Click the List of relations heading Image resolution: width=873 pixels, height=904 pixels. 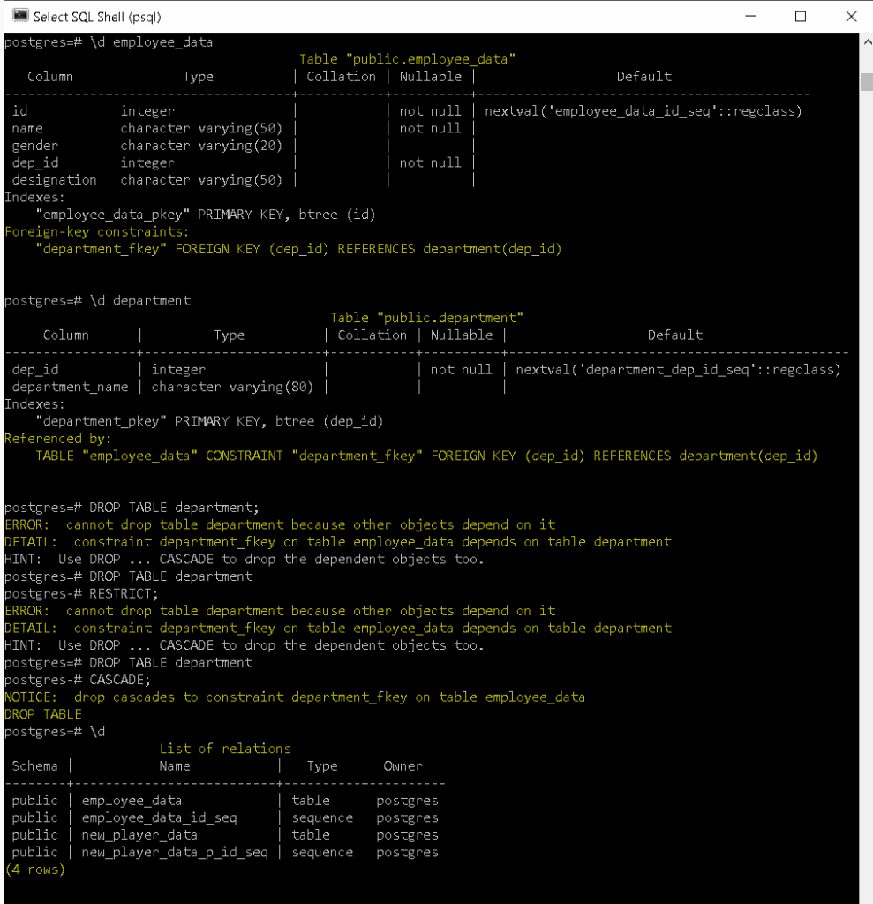click(225, 748)
